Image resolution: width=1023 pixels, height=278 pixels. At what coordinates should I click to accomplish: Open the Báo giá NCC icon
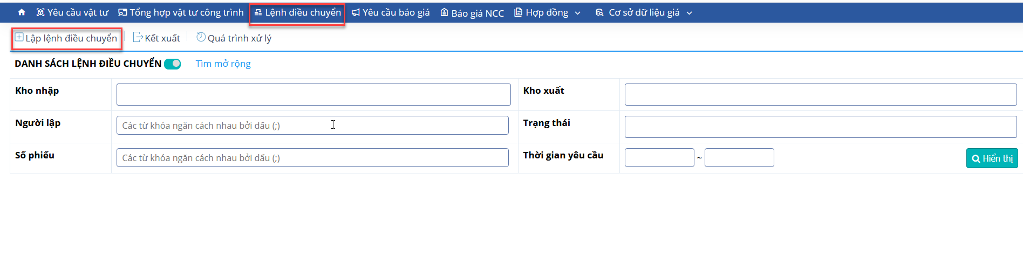pyautogui.click(x=444, y=12)
